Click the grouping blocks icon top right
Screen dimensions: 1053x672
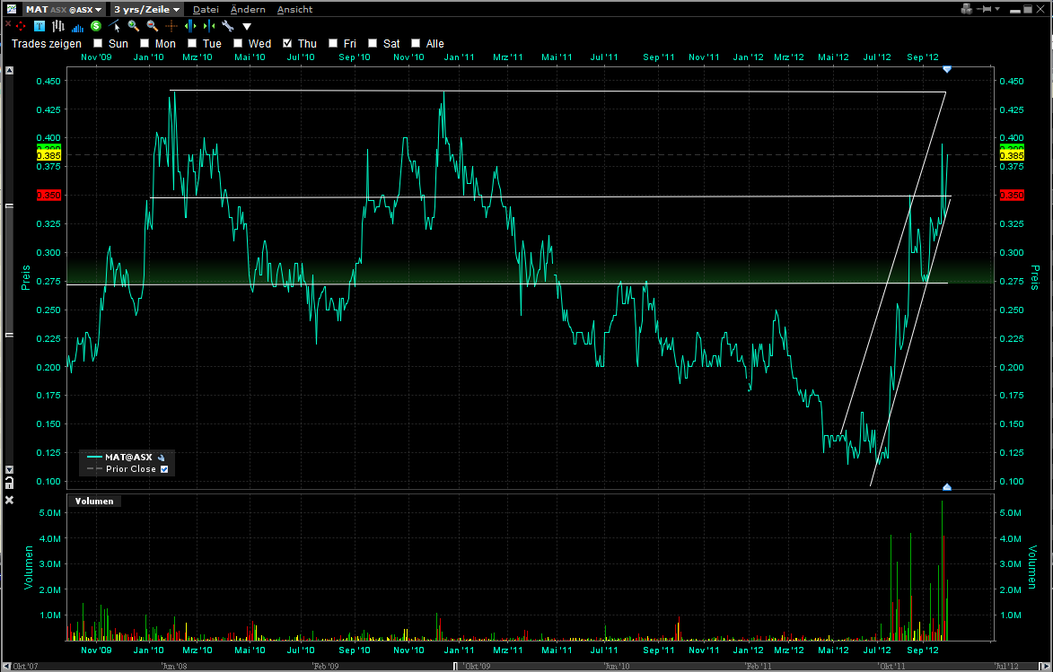pos(967,9)
